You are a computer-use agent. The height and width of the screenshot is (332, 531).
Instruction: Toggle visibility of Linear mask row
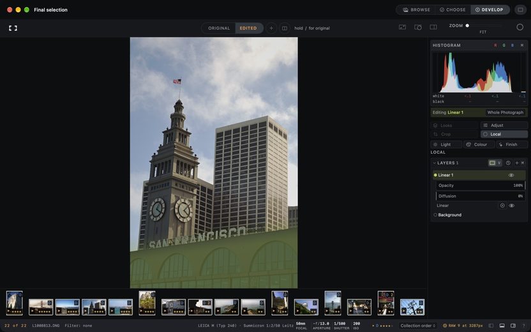[x=512, y=206]
